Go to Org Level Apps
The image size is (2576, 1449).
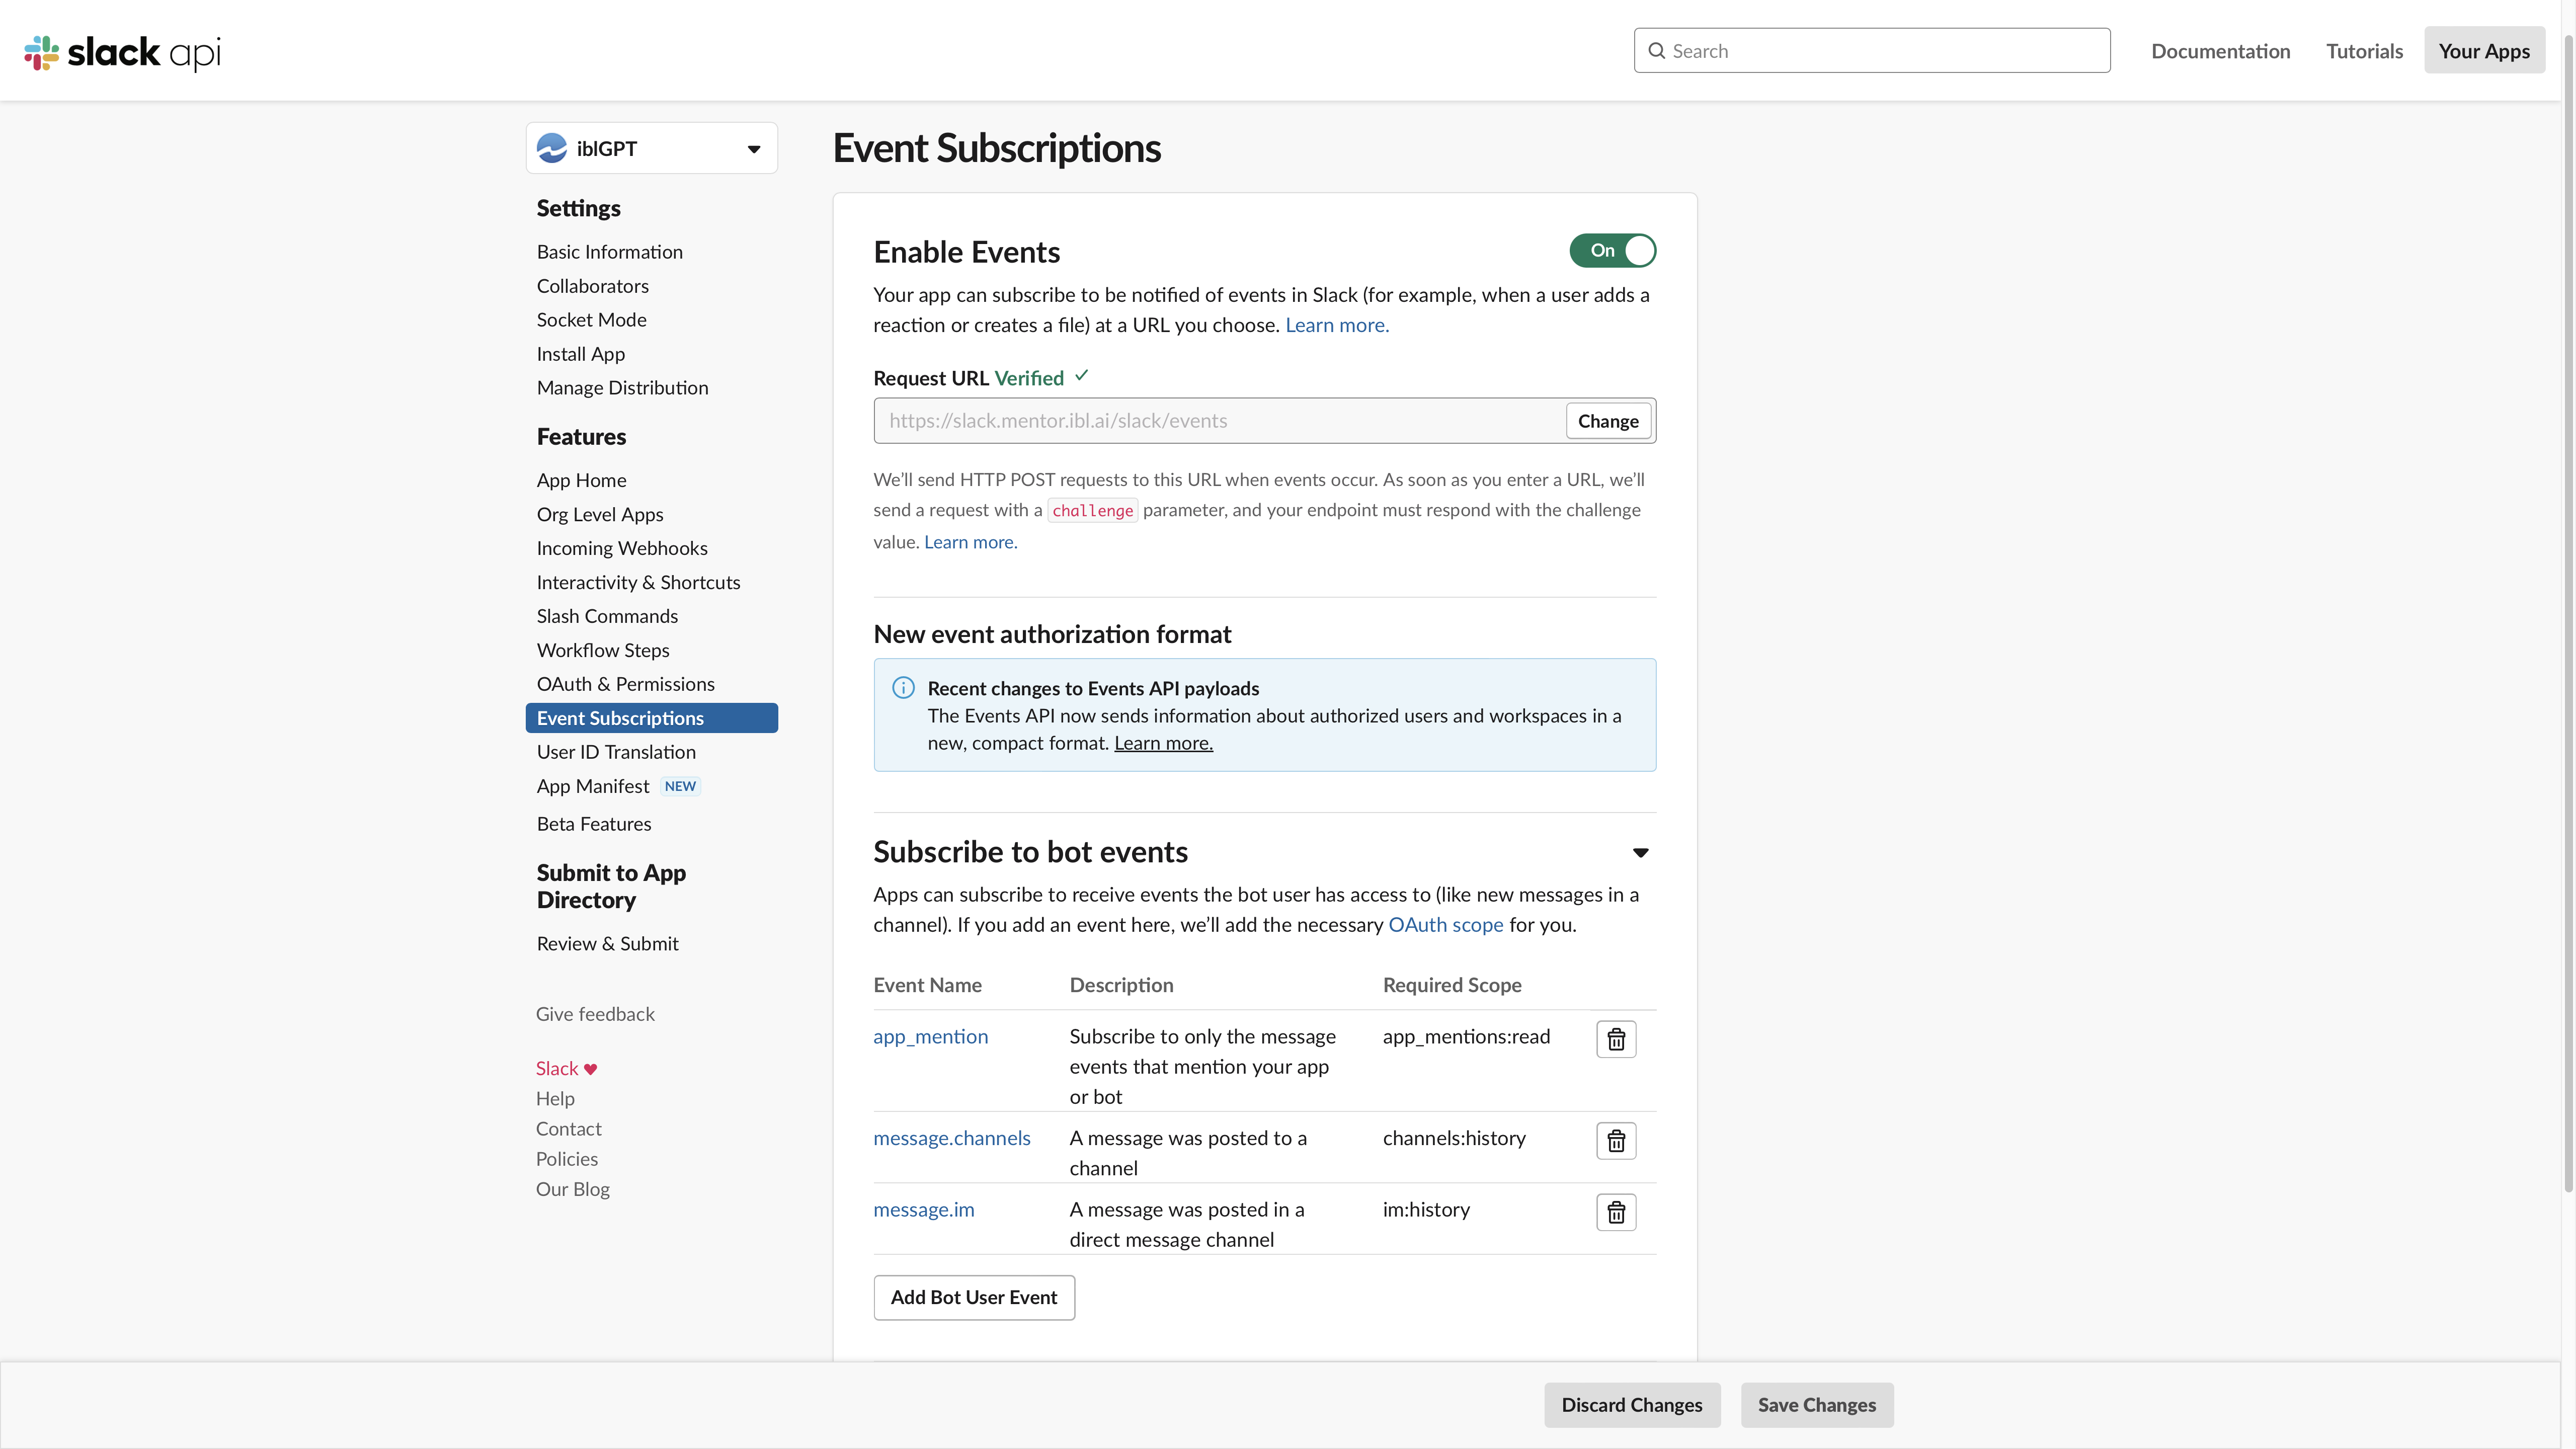point(599,515)
